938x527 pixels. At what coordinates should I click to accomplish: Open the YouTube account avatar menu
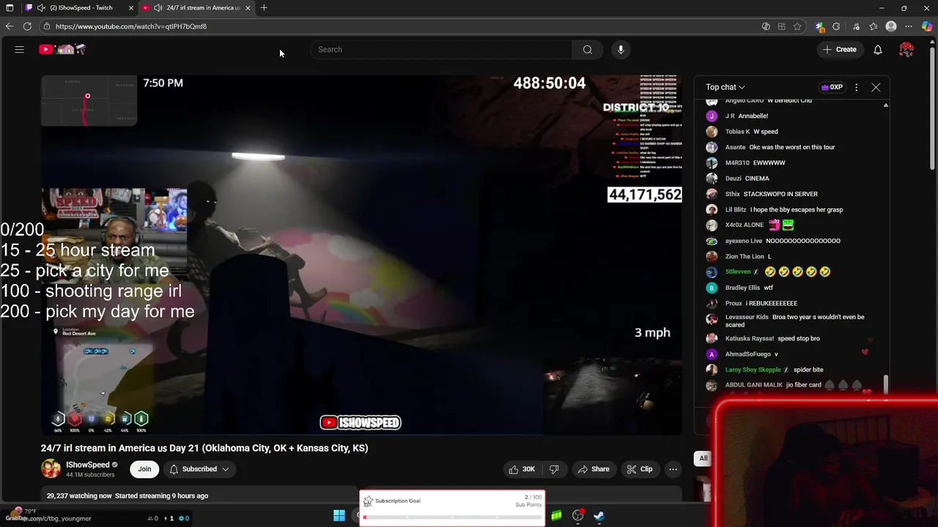(906, 50)
